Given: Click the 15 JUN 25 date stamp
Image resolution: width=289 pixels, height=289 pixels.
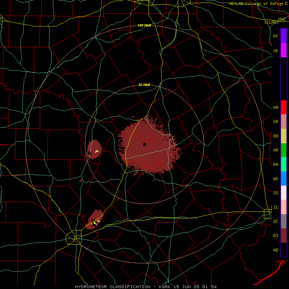Looking at the screenshot, I should pyautogui.click(x=187, y=287).
